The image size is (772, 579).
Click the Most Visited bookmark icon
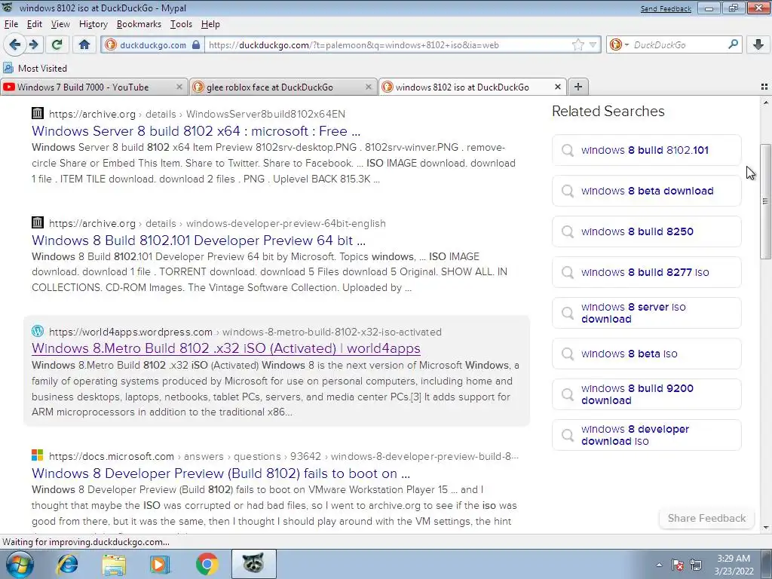[8, 68]
